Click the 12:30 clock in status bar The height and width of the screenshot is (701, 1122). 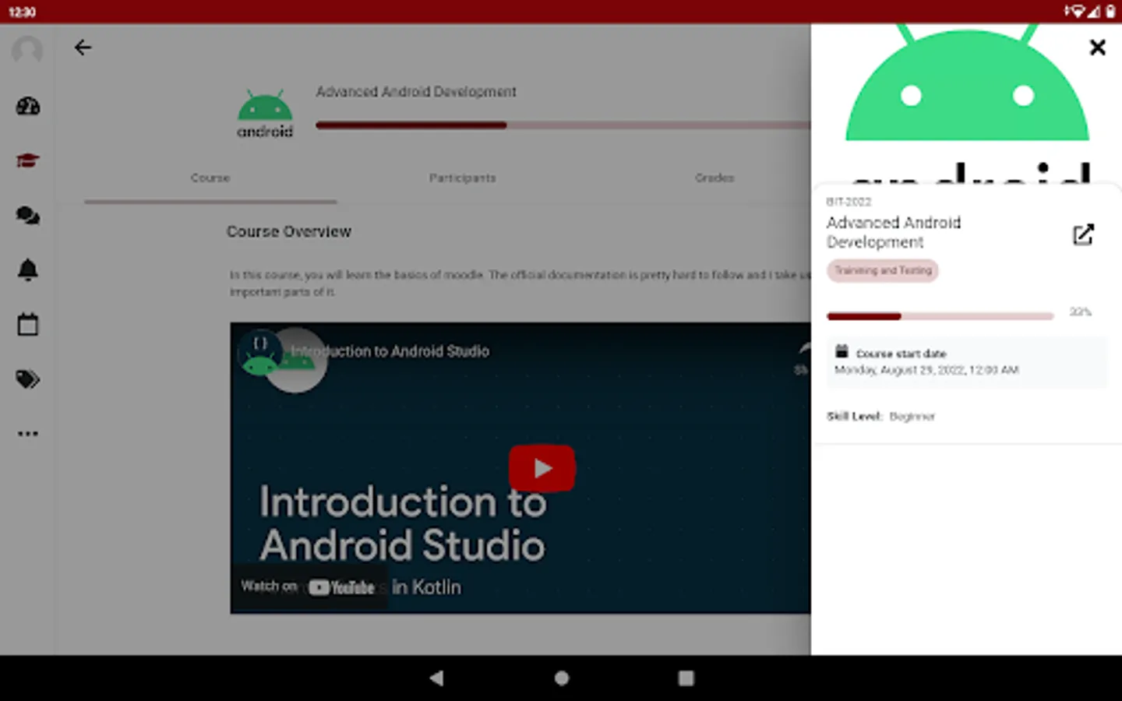coord(23,12)
